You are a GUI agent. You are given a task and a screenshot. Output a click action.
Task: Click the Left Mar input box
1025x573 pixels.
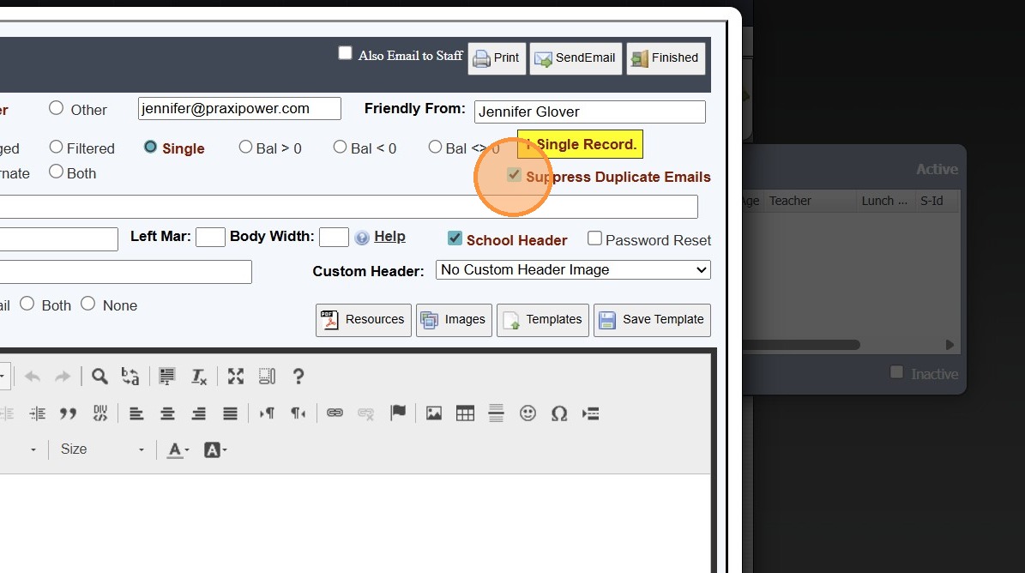(210, 237)
